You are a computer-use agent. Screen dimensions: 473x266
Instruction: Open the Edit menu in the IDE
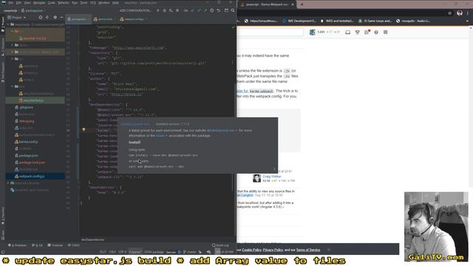tap(18, 3)
